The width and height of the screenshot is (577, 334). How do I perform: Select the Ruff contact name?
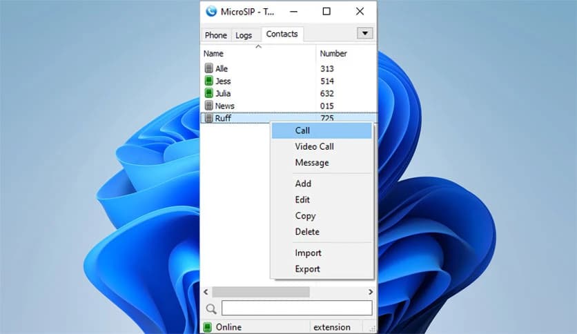point(223,118)
